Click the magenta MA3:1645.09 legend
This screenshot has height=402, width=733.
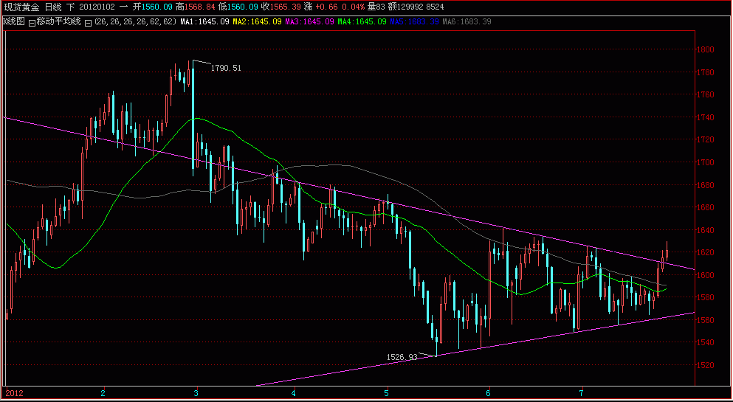(x=309, y=22)
